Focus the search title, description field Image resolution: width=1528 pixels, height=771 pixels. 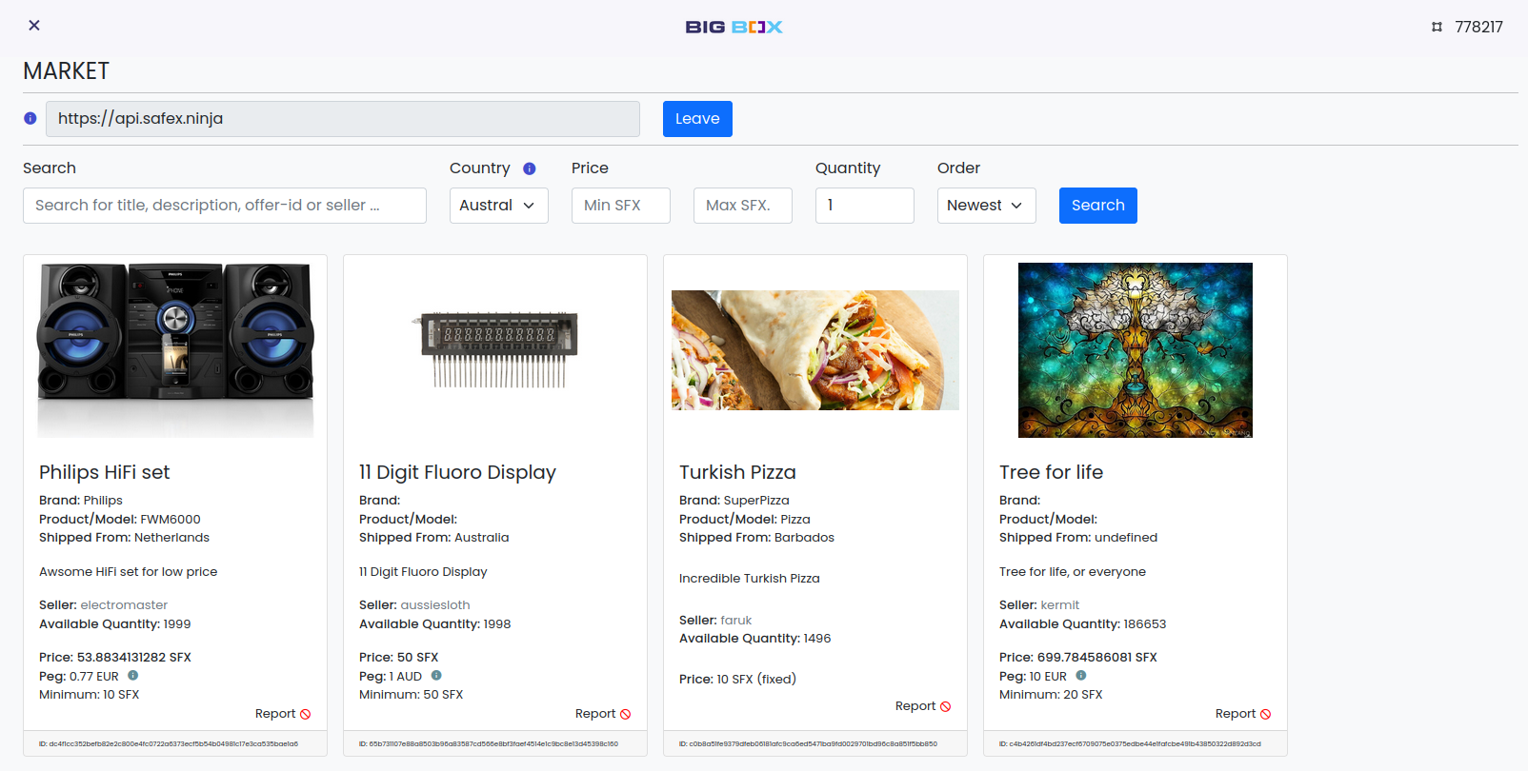coord(225,206)
